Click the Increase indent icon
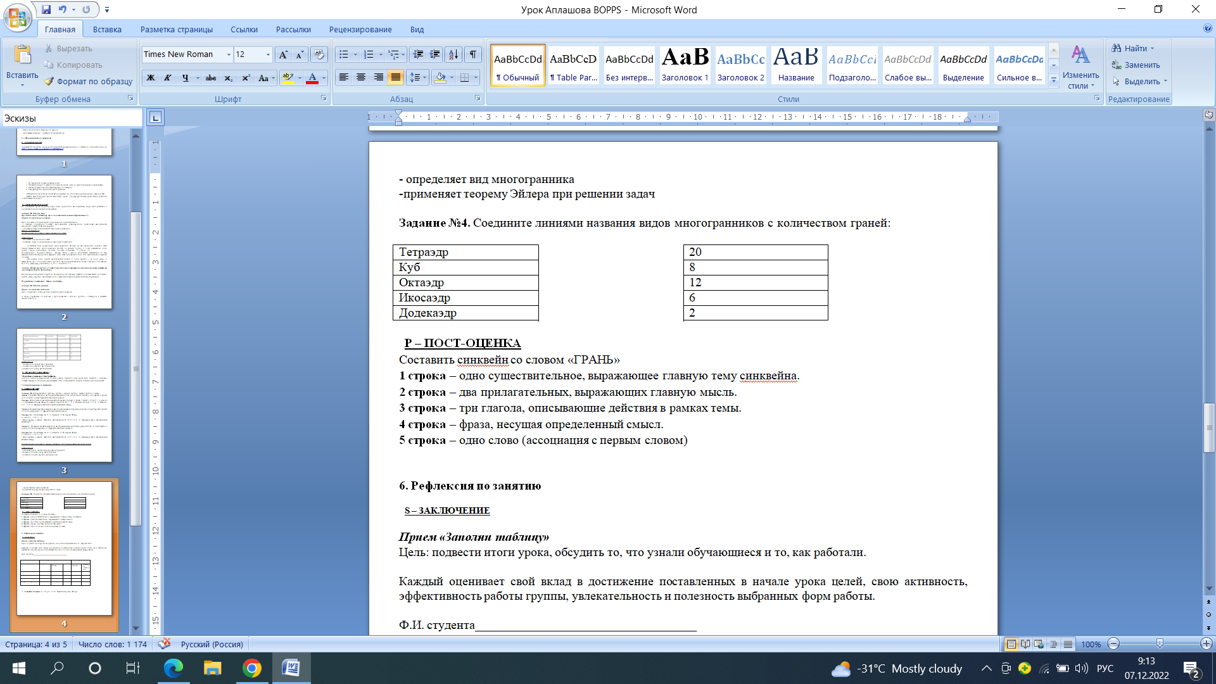The width and height of the screenshot is (1216, 684). tap(434, 54)
